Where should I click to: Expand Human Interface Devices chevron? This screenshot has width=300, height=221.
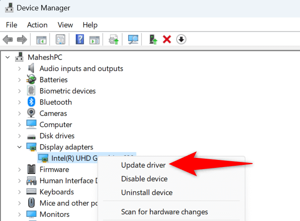point(19,181)
